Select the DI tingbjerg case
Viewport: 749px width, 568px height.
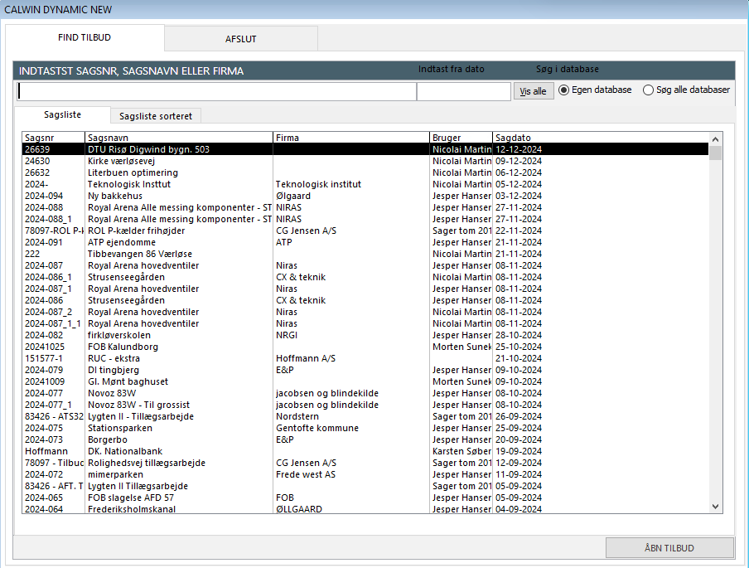click(365, 370)
